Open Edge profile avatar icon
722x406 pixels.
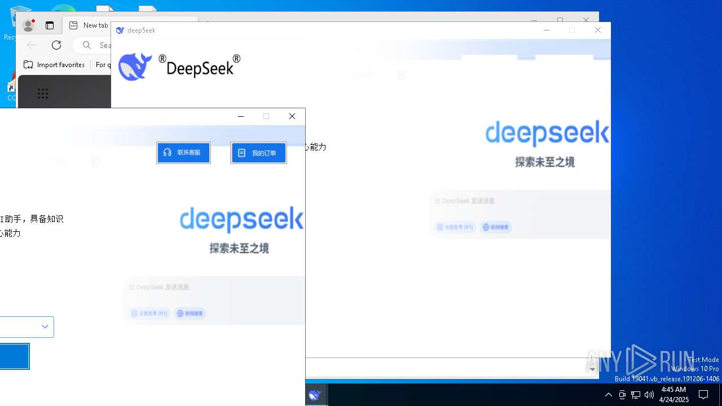(28, 25)
